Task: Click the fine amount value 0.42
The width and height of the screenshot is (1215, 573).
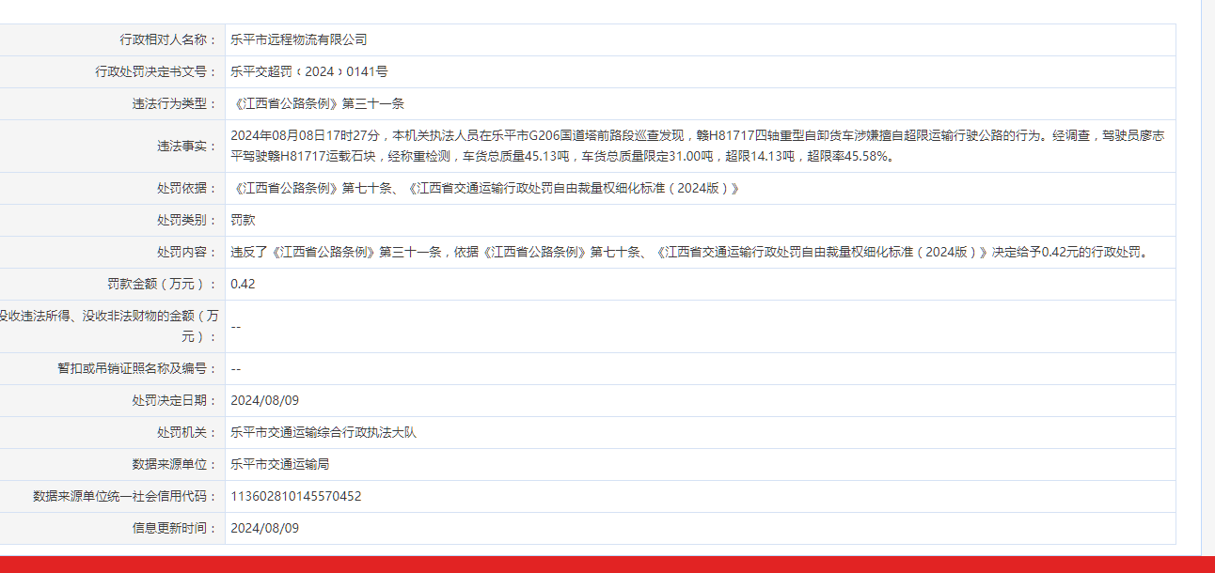Action: (x=245, y=283)
